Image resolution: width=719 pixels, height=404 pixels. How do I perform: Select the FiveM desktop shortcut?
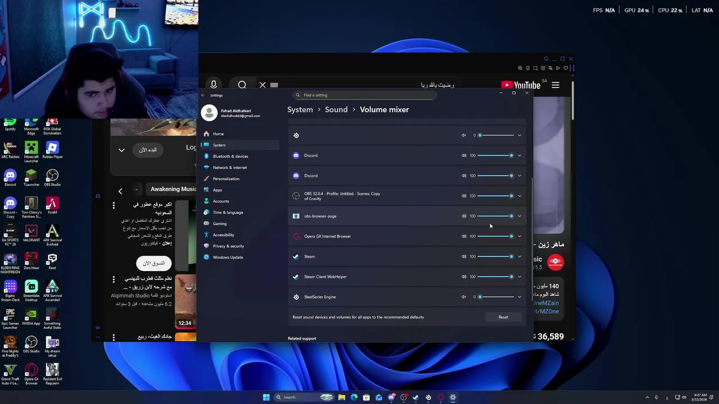pyautogui.click(x=52, y=206)
